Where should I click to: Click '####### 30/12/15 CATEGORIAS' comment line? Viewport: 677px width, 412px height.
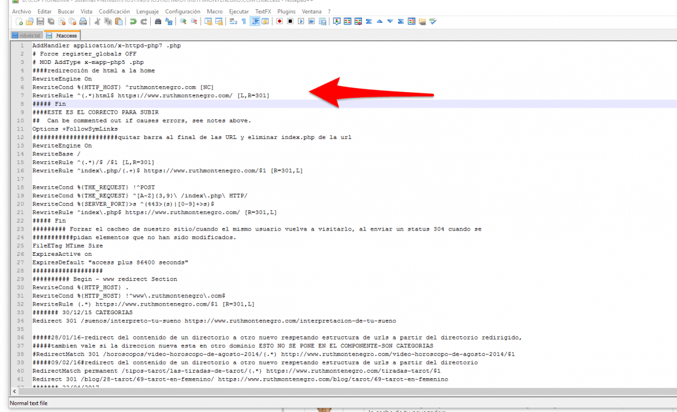[x=82, y=312]
